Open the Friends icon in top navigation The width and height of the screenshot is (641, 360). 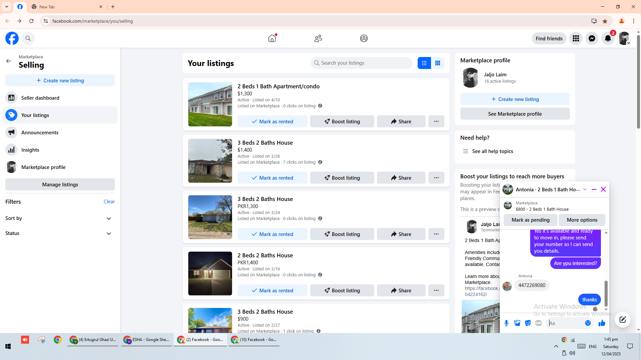tap(318, 38)
